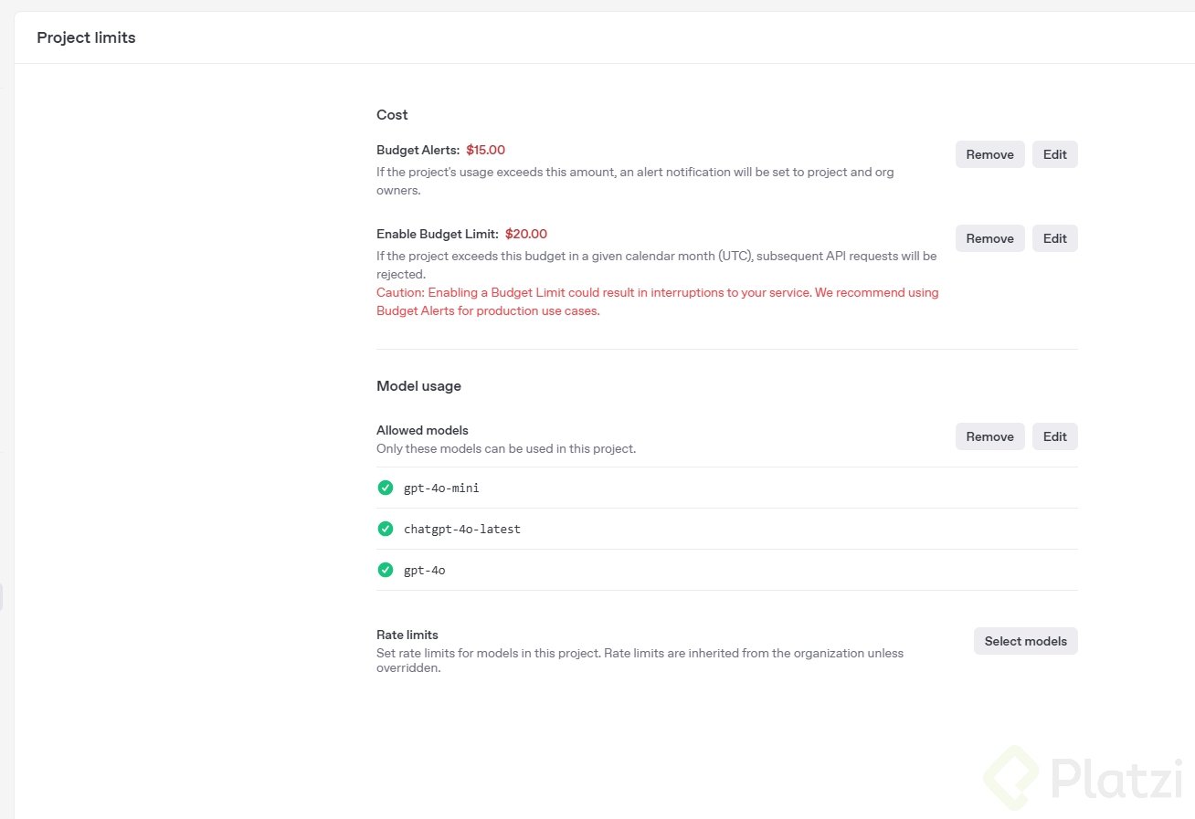Click the red Caution warning text

(x=657, y=301)
